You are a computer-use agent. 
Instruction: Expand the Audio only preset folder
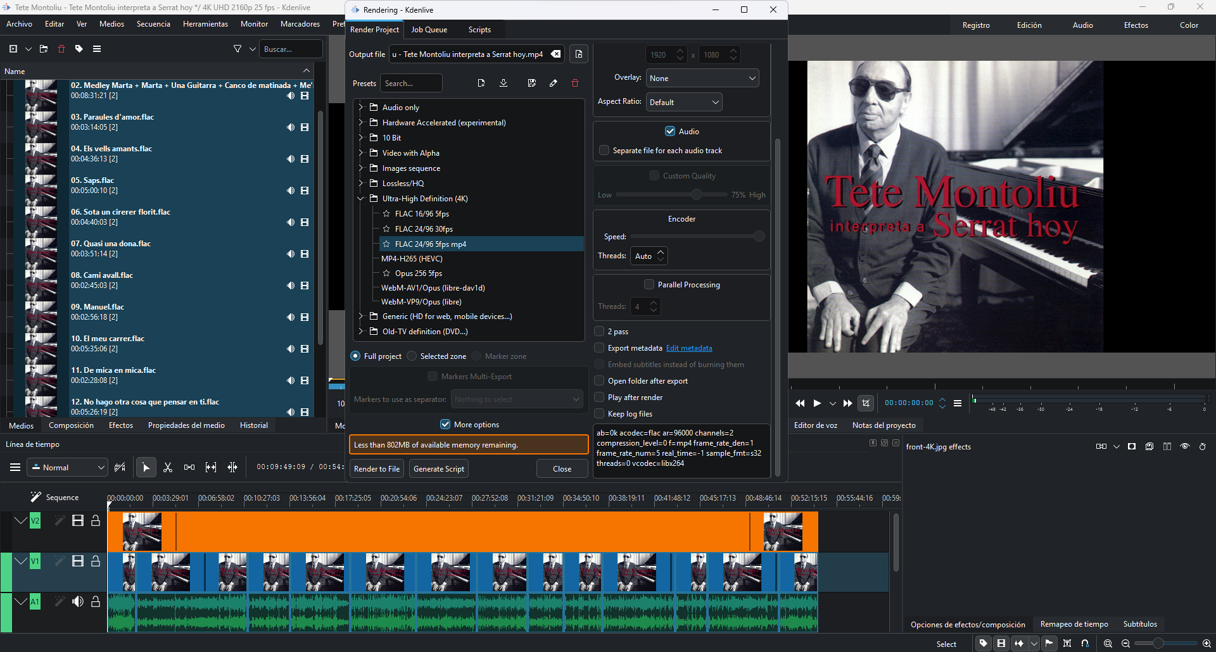361,107
